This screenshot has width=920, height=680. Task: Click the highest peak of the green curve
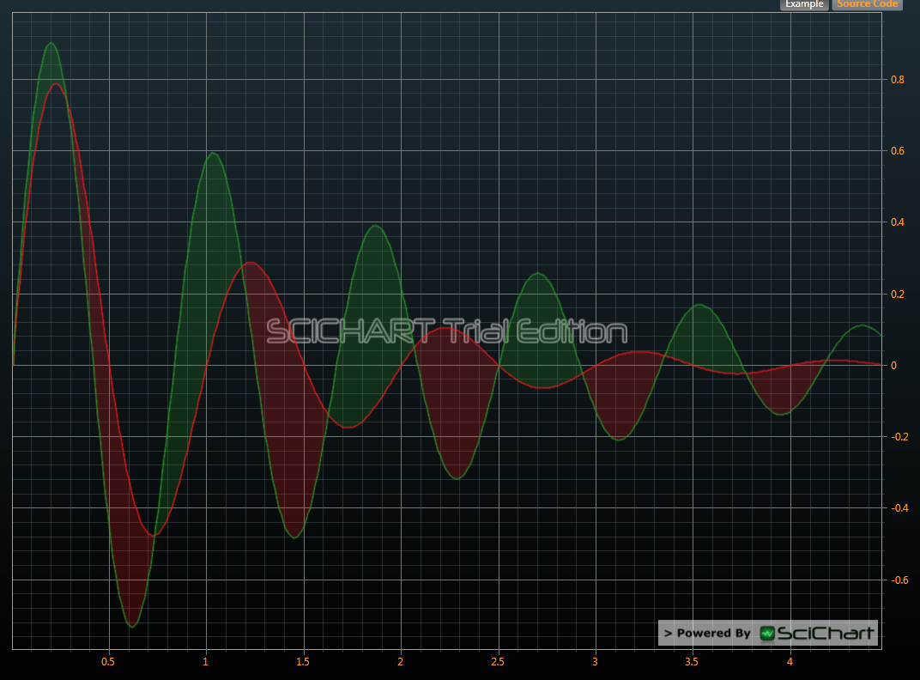point(51,43)
